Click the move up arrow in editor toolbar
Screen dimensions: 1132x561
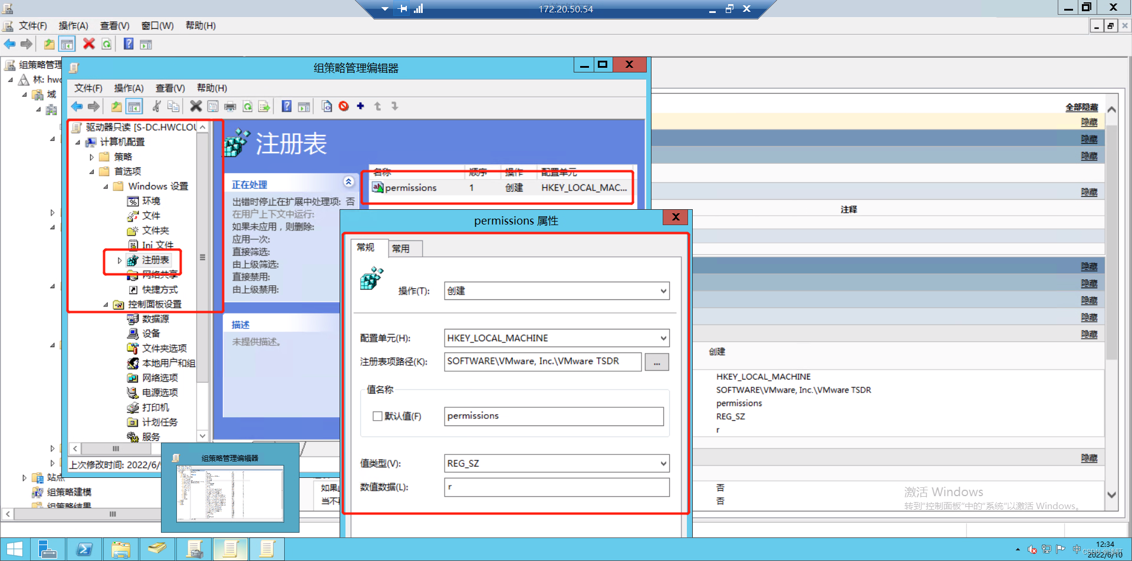point(377,106)
